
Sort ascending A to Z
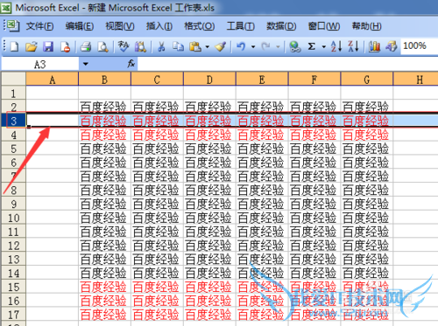click(x=336, y=46)
